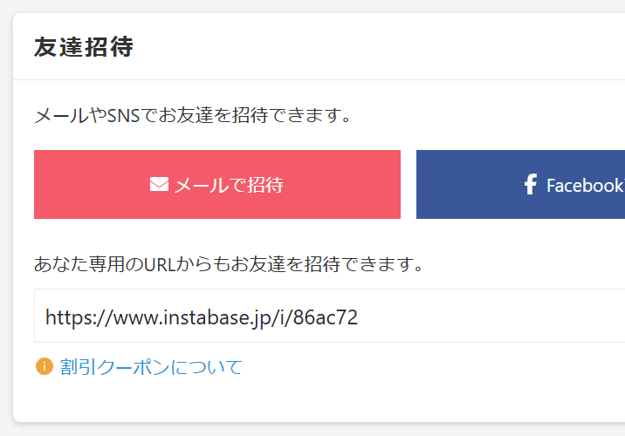Open the 割引クーポンについて link
This screenshot has height=436, width=625.
point(151,367)
